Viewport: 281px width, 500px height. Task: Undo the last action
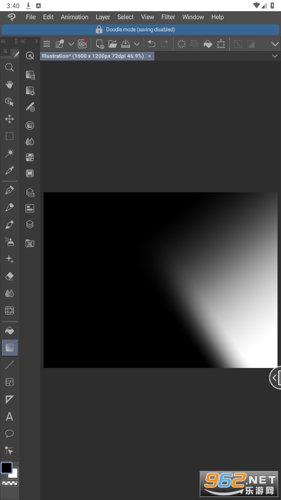[x=152, y=44]
